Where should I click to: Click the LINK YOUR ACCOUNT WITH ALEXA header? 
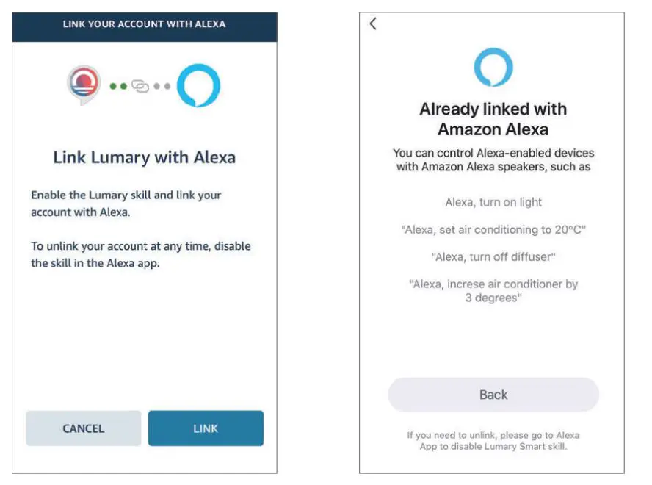144,24
